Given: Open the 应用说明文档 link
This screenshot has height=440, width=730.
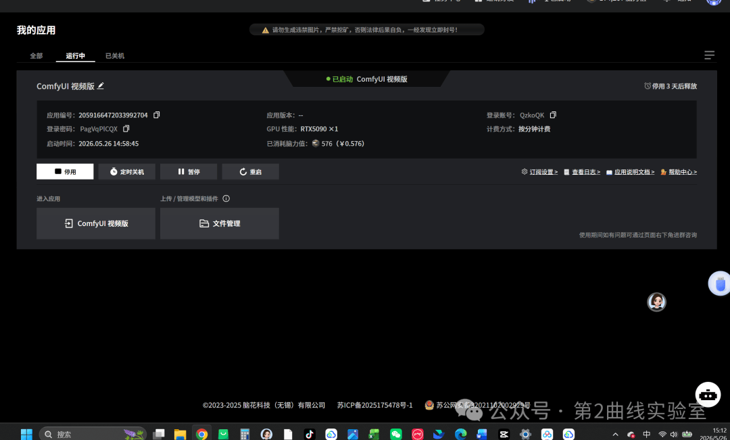Looking at the screenshot, I should tap(631, 172).
